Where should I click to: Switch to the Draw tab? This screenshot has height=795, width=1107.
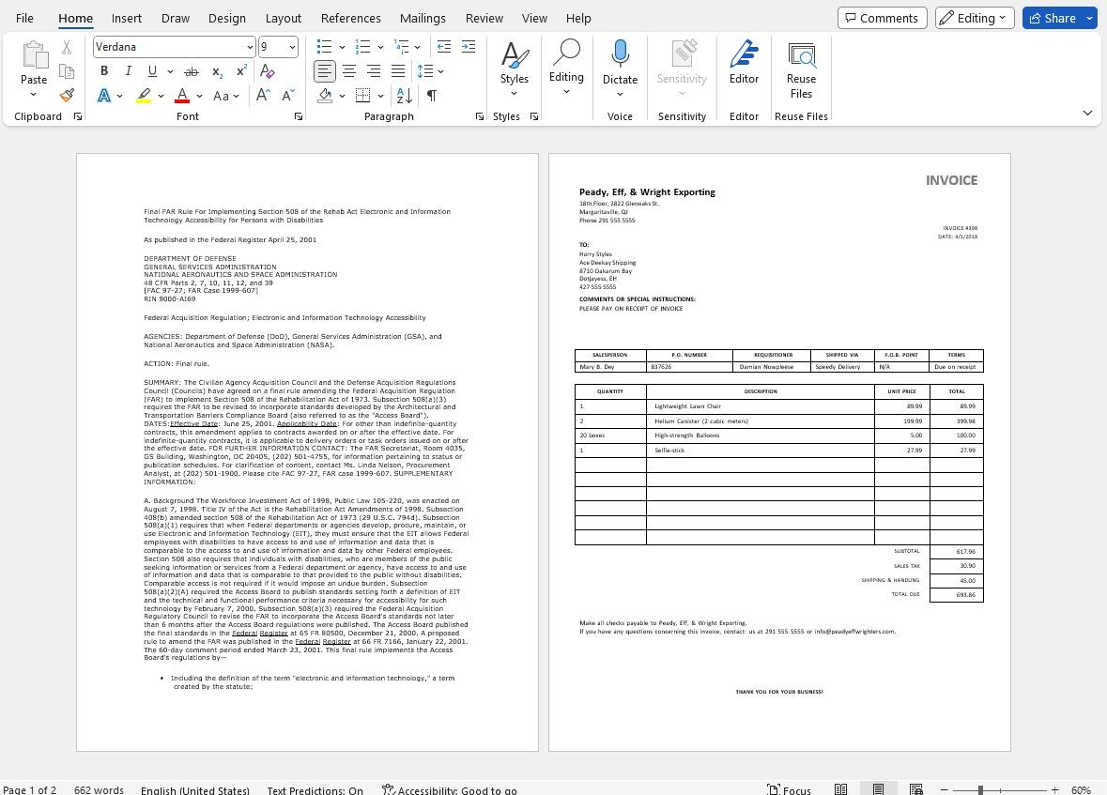175,19
